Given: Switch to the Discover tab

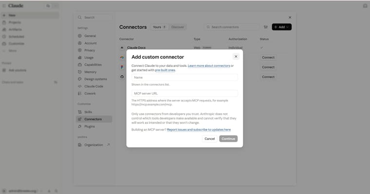Looking at the screenshot, I should click(x=177, y=27).
